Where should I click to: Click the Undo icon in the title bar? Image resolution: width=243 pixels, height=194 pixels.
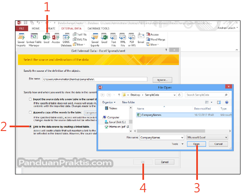pos(38,23)
